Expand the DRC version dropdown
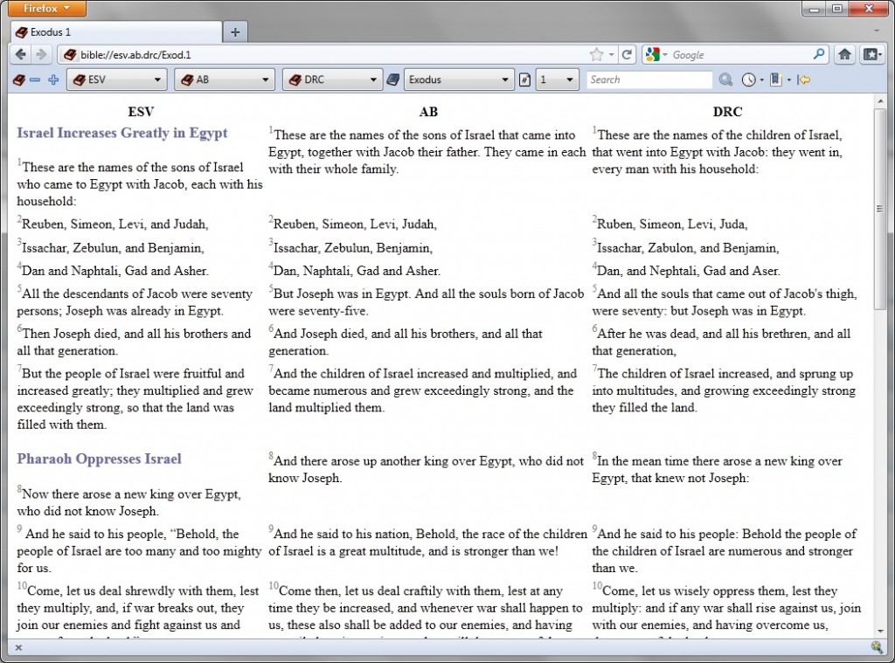The image size is (895, 663). coord(332,80)
